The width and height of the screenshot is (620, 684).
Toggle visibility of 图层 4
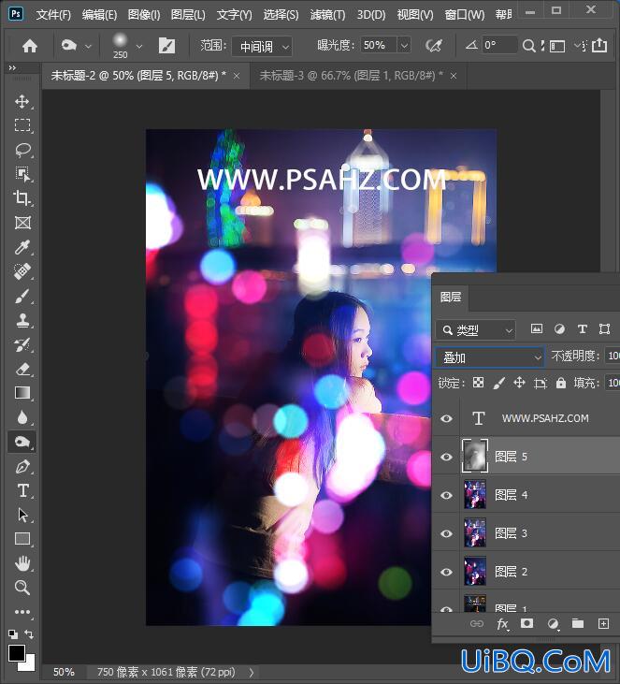[446, 495]
